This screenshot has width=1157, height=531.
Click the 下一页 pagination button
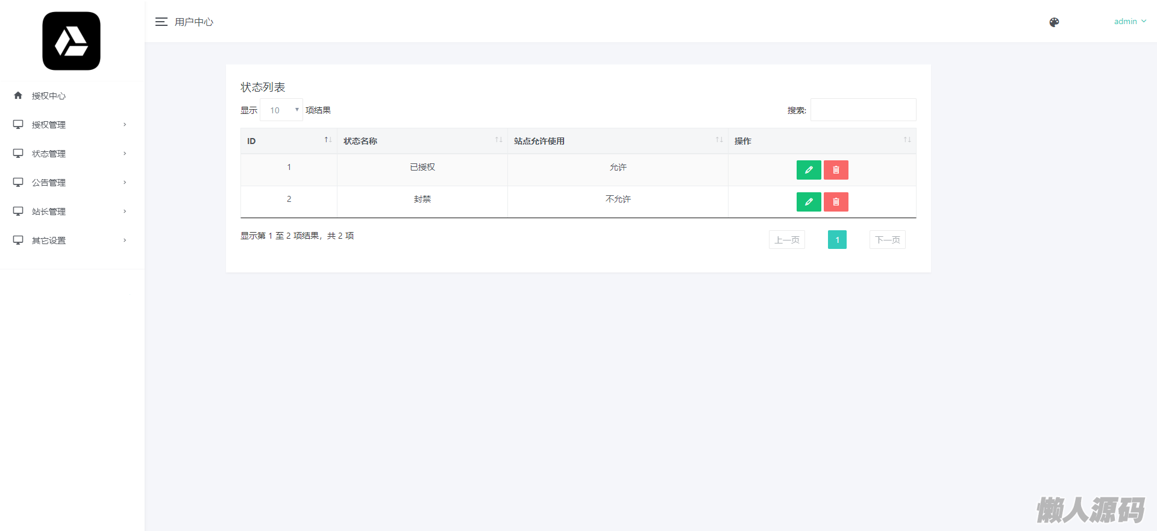tap(887, 240)
